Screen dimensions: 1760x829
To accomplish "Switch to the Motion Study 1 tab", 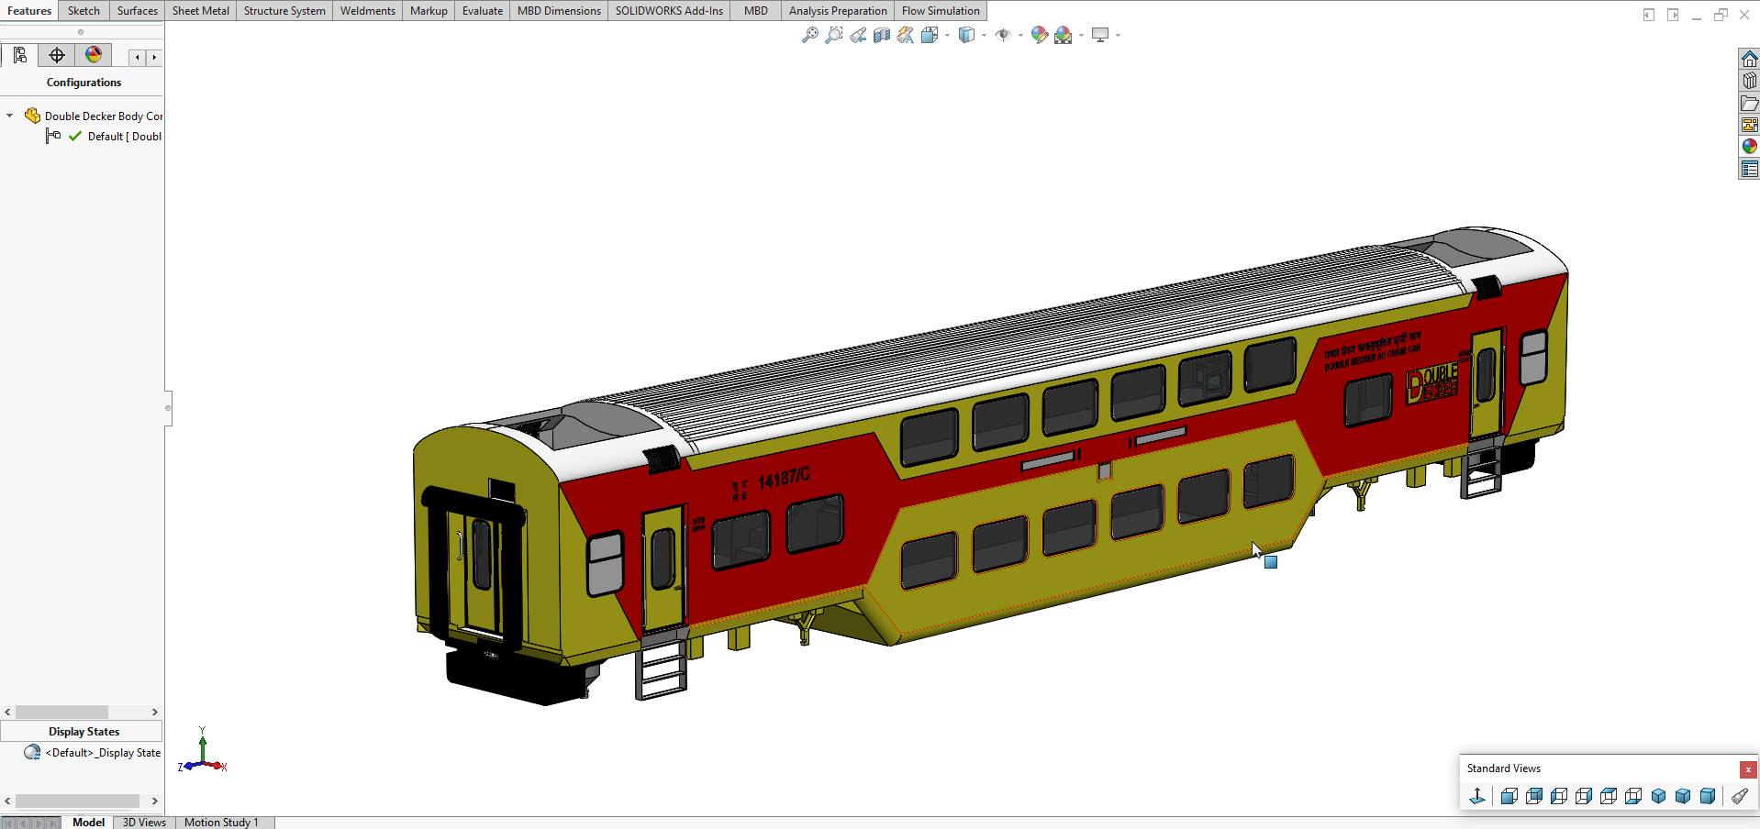I will click(221, 822).
